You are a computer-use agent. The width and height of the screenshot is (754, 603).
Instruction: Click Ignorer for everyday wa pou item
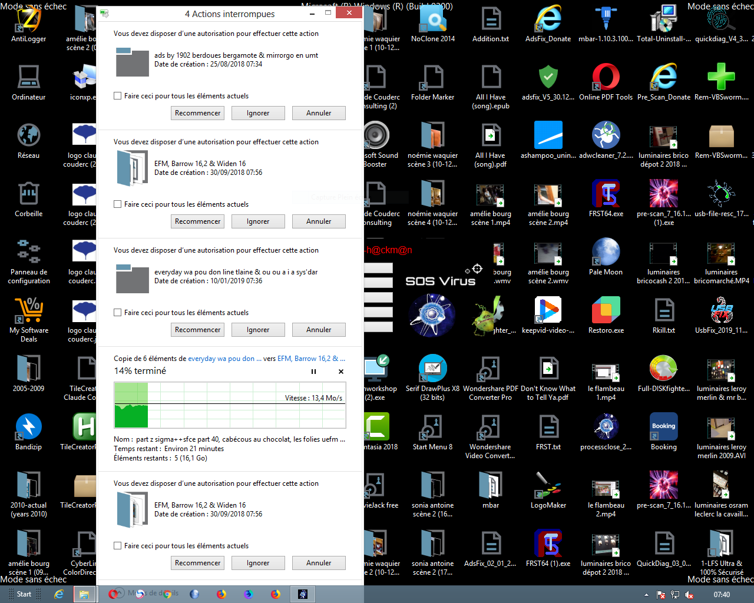[258, 330]
